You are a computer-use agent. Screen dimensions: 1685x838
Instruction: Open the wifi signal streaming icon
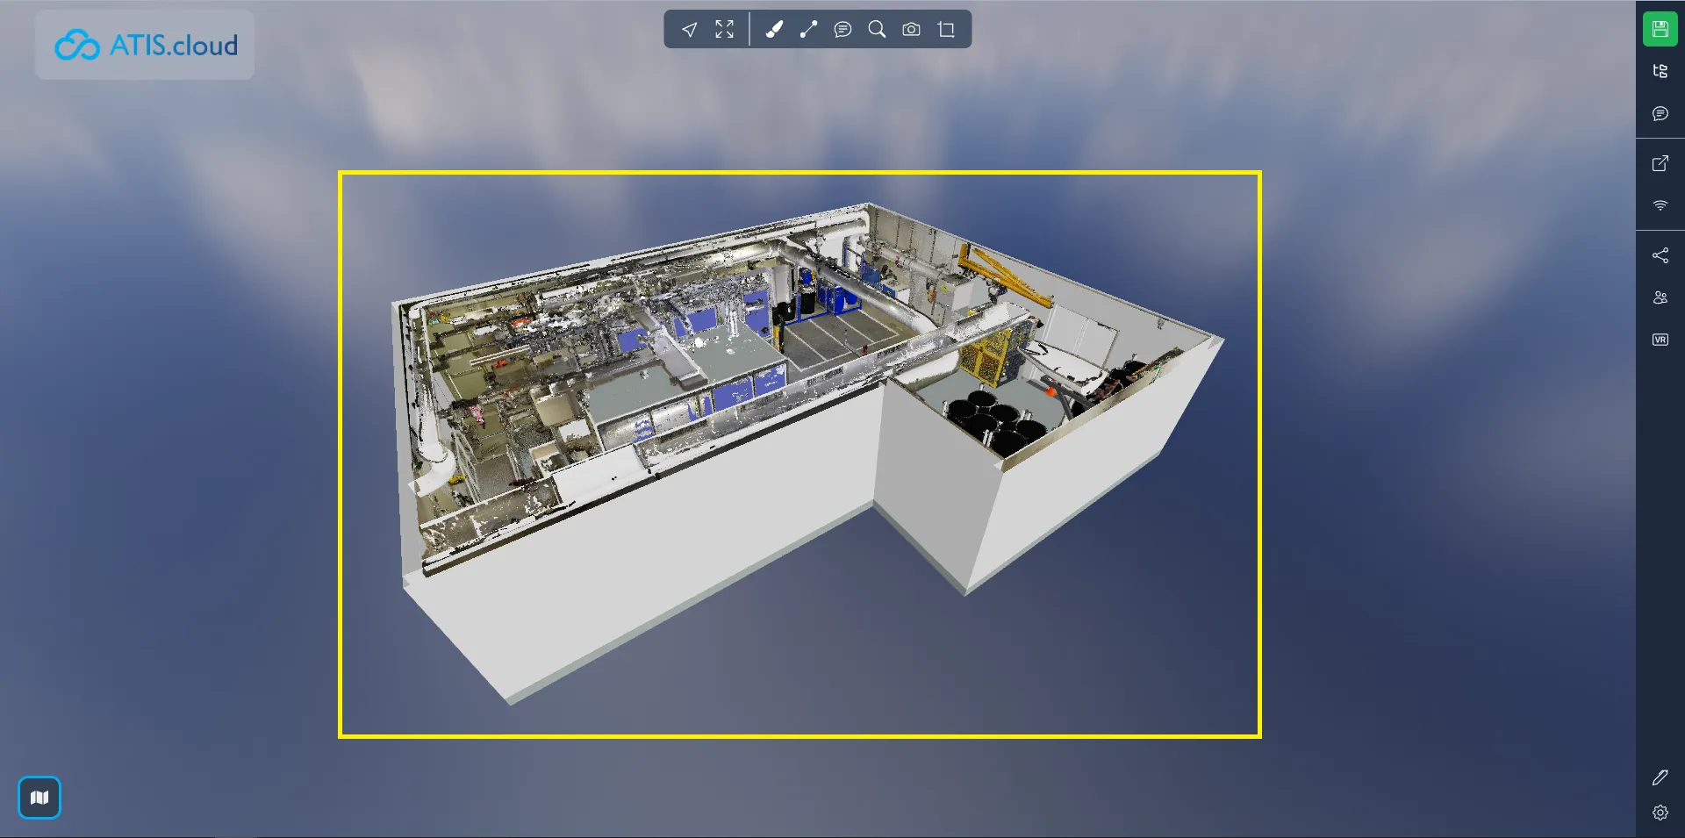click(1660, 205)
